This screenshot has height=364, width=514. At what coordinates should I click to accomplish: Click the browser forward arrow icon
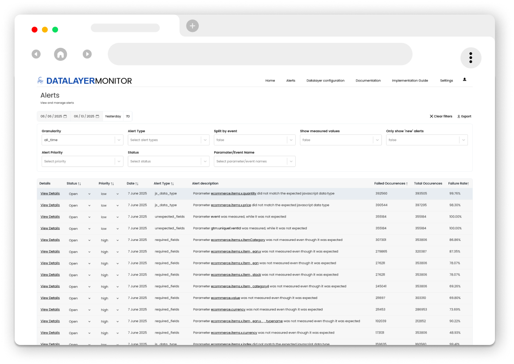click(87, 54)
